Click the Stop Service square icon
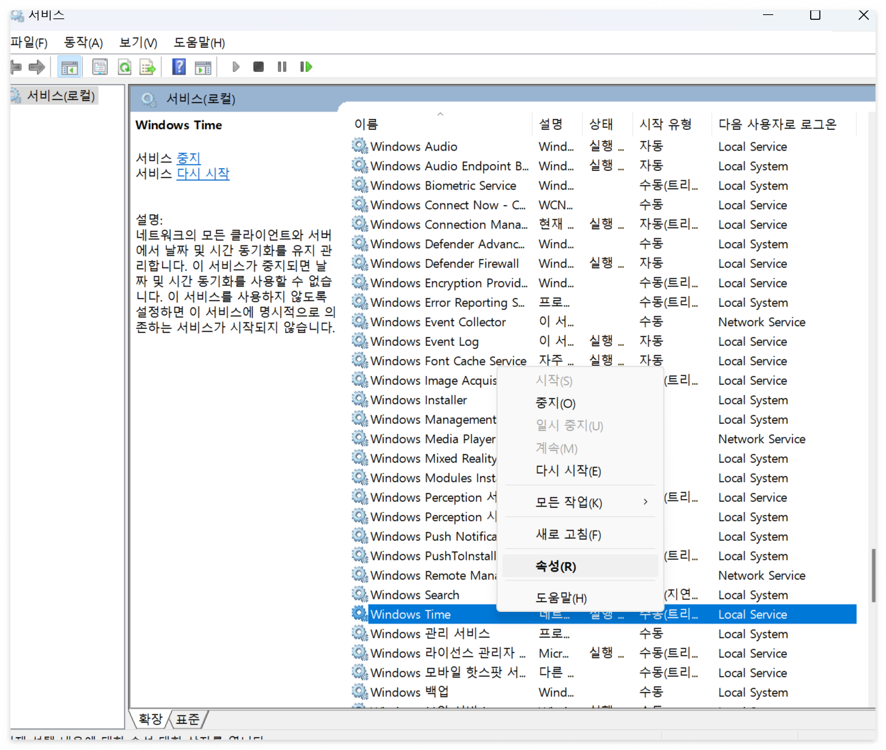 pyautogui.click(x=258, y=67)
